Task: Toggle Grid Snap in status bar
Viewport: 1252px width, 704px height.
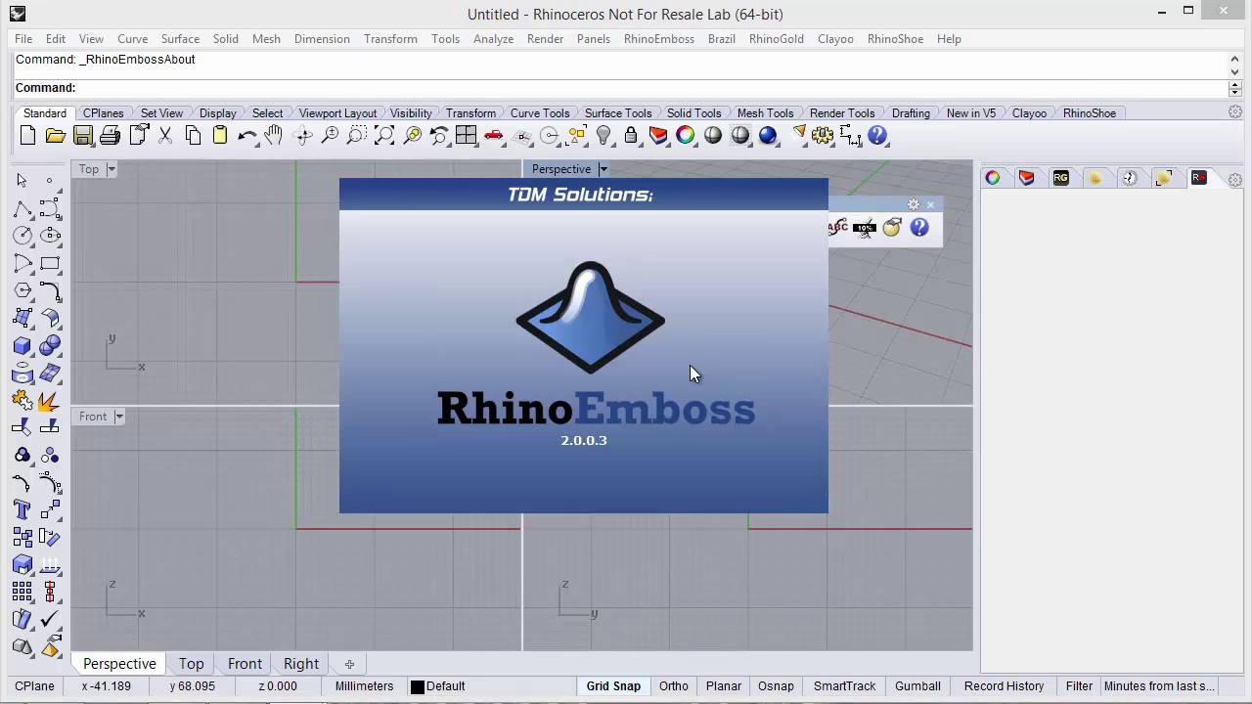Action: 613,686
